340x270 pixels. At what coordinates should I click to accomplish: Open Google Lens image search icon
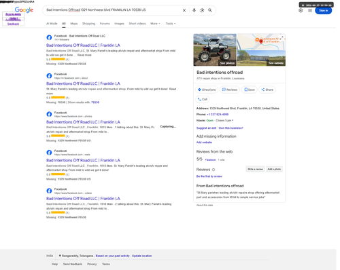[202, 10]
